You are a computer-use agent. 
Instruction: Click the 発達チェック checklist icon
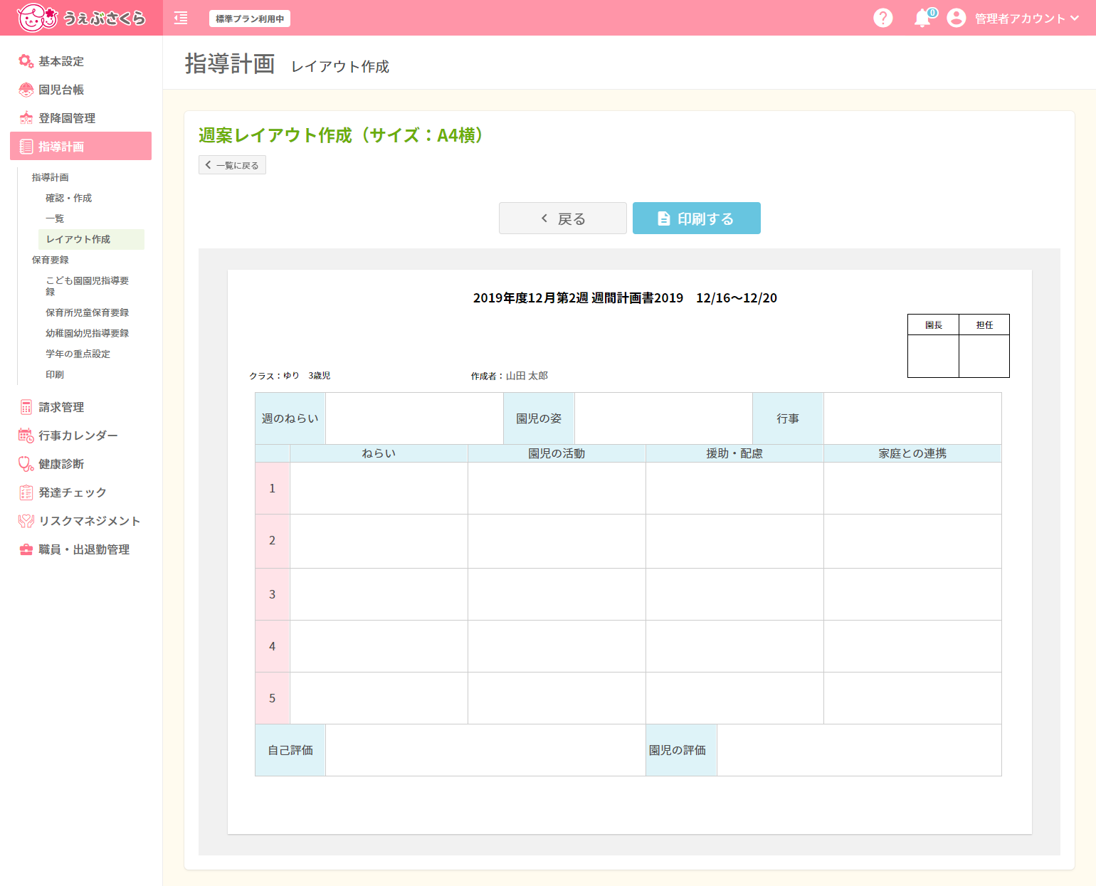pos(26,492)
